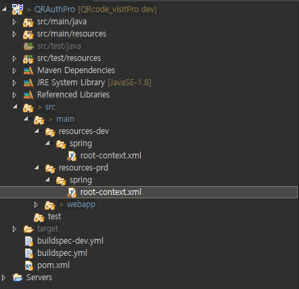Click root-context.xml icon under resources-dev
The image size is (299, 289).
point(72,156)
